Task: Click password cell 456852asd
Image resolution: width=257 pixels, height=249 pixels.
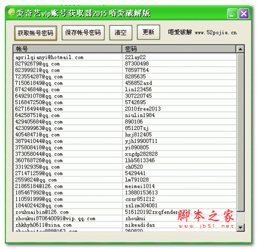Action: point(138,83)
